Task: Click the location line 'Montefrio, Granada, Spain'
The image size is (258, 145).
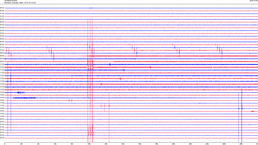Action: coord(14,3)
